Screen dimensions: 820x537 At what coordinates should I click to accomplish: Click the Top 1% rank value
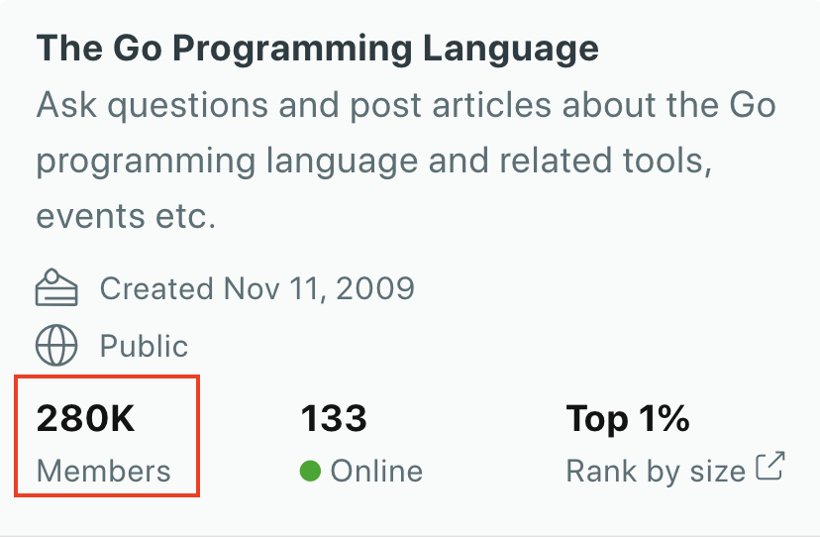pos(627,419)
